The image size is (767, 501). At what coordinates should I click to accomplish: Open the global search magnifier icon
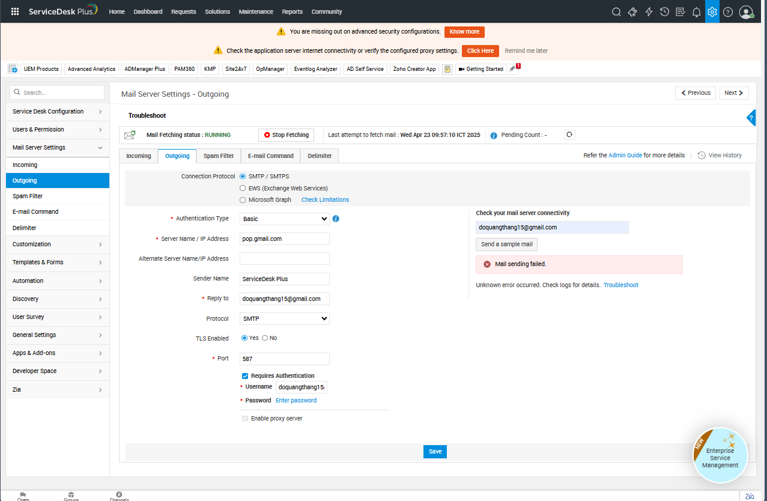pyautogui.click(x=616, y=11)
